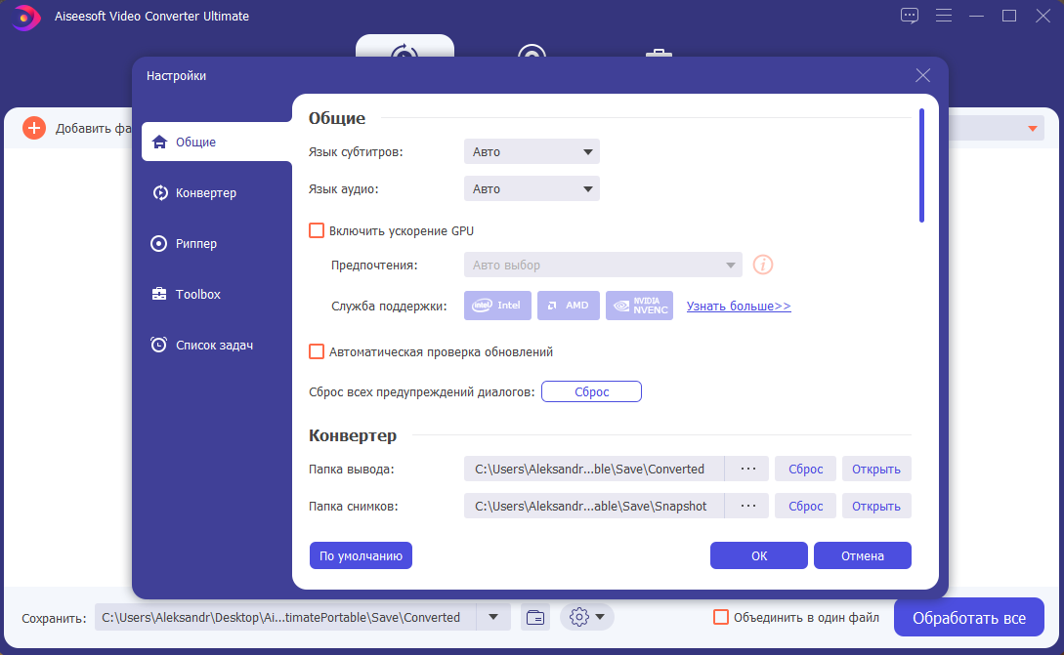Image resolution: width=1064 pixels, height=655 pixels.
Task: Open the hamburger menu in title bar
Action: 943,16
